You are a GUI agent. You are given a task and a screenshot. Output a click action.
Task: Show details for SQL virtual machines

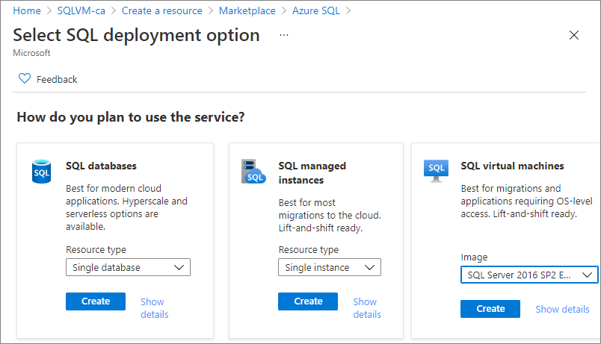click(x=562, y=309)
